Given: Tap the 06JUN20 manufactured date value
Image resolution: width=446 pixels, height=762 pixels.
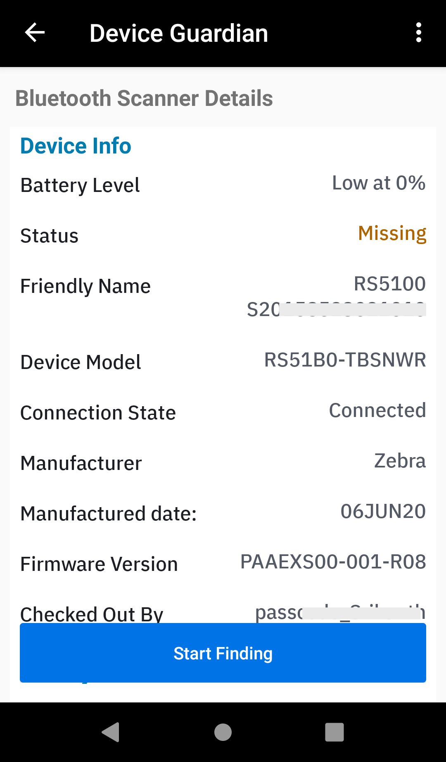Looking at the screenshot, I should coord(383,511).
